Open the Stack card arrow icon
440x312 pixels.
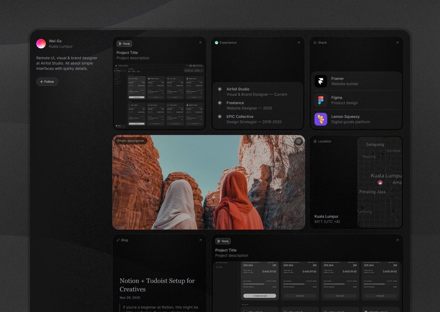[x=397, y=43]
